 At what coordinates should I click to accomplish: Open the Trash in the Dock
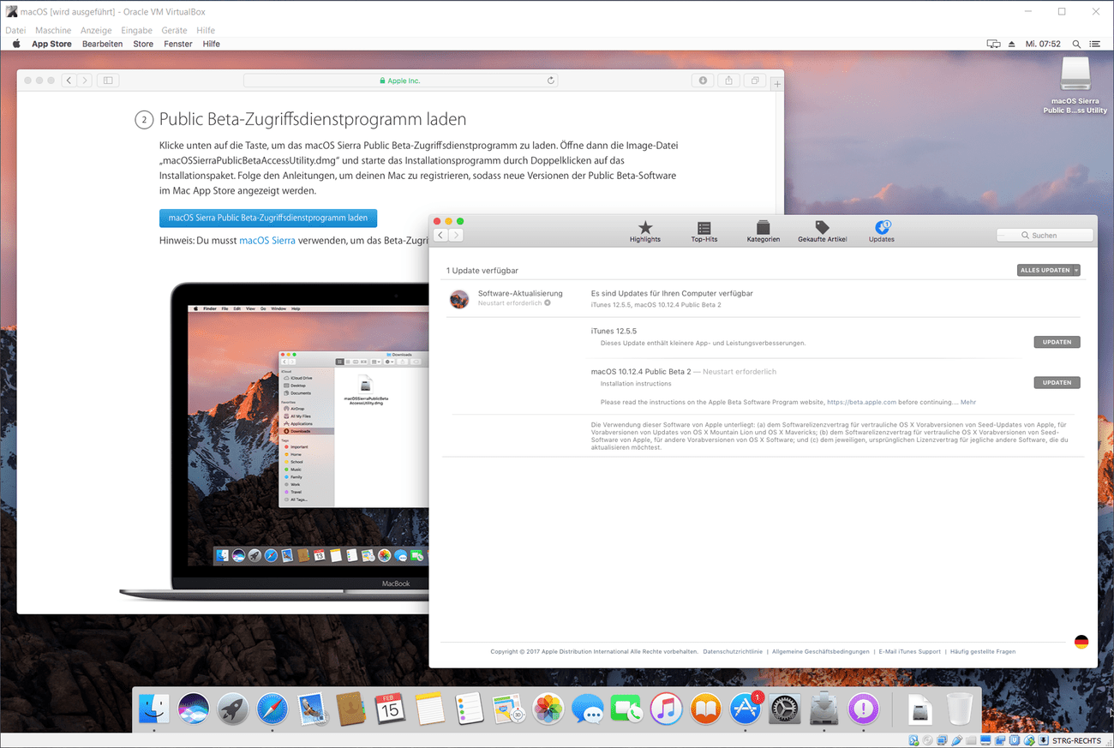pos(960,709)
